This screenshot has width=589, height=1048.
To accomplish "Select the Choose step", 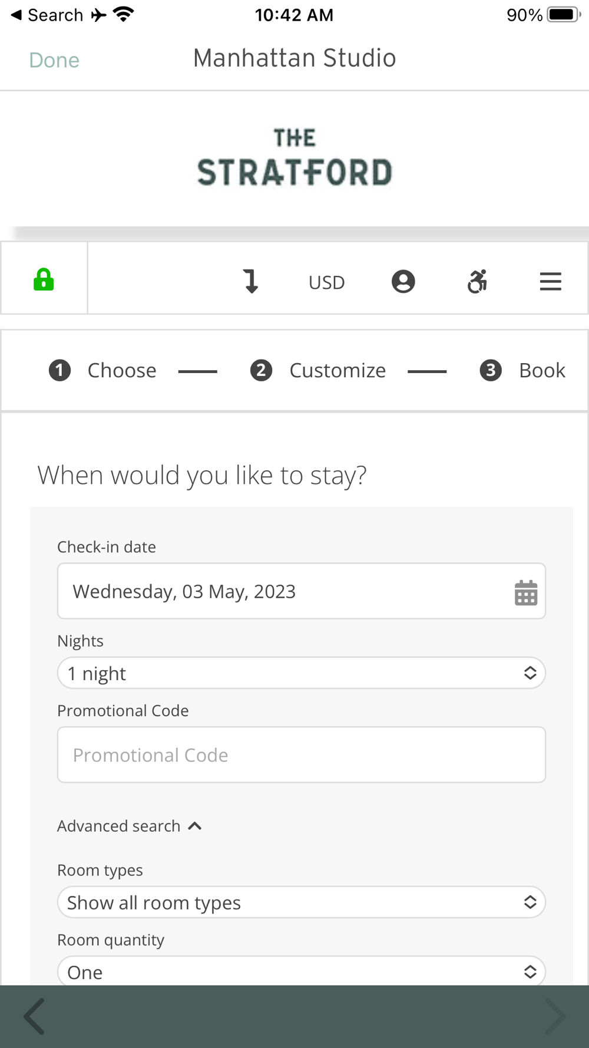I will (x=103, y=371).
